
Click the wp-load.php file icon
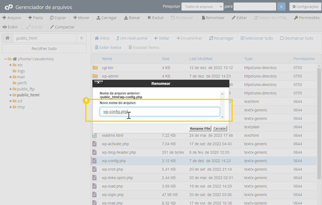95,186
